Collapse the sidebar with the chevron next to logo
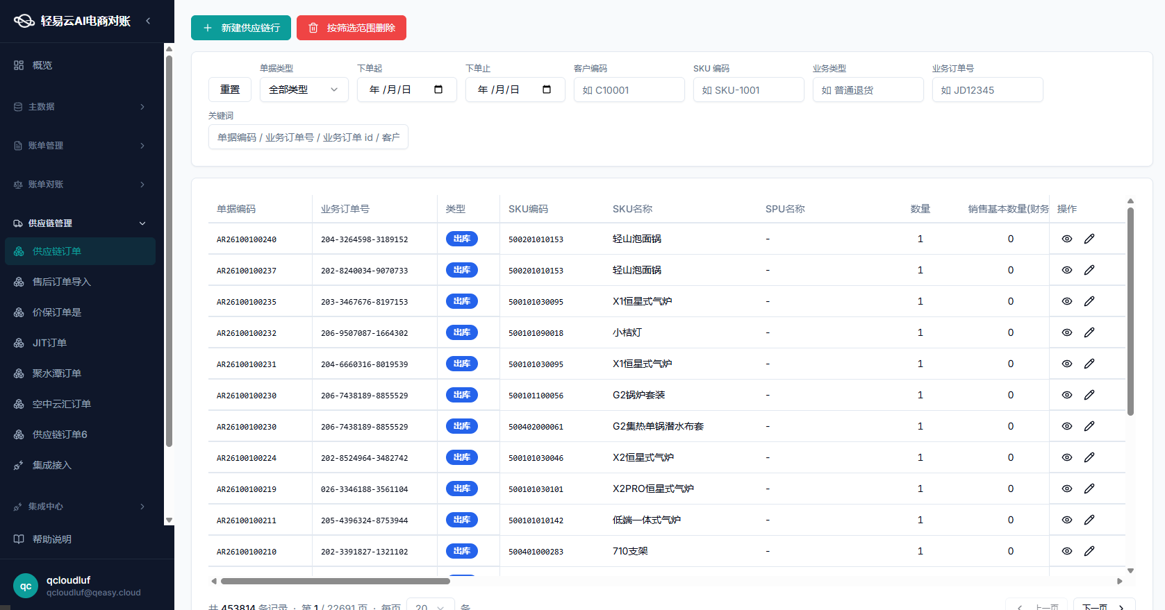Viewport: 1165px width, 610px height. 148,21
